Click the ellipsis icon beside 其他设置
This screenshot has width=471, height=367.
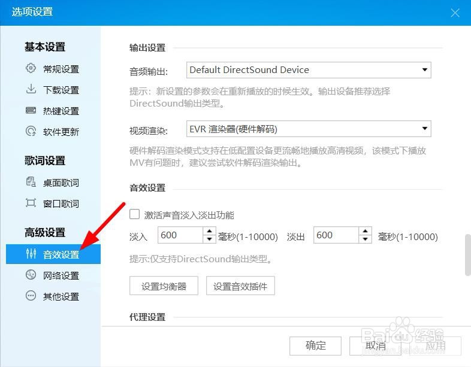tap(31, 296)
